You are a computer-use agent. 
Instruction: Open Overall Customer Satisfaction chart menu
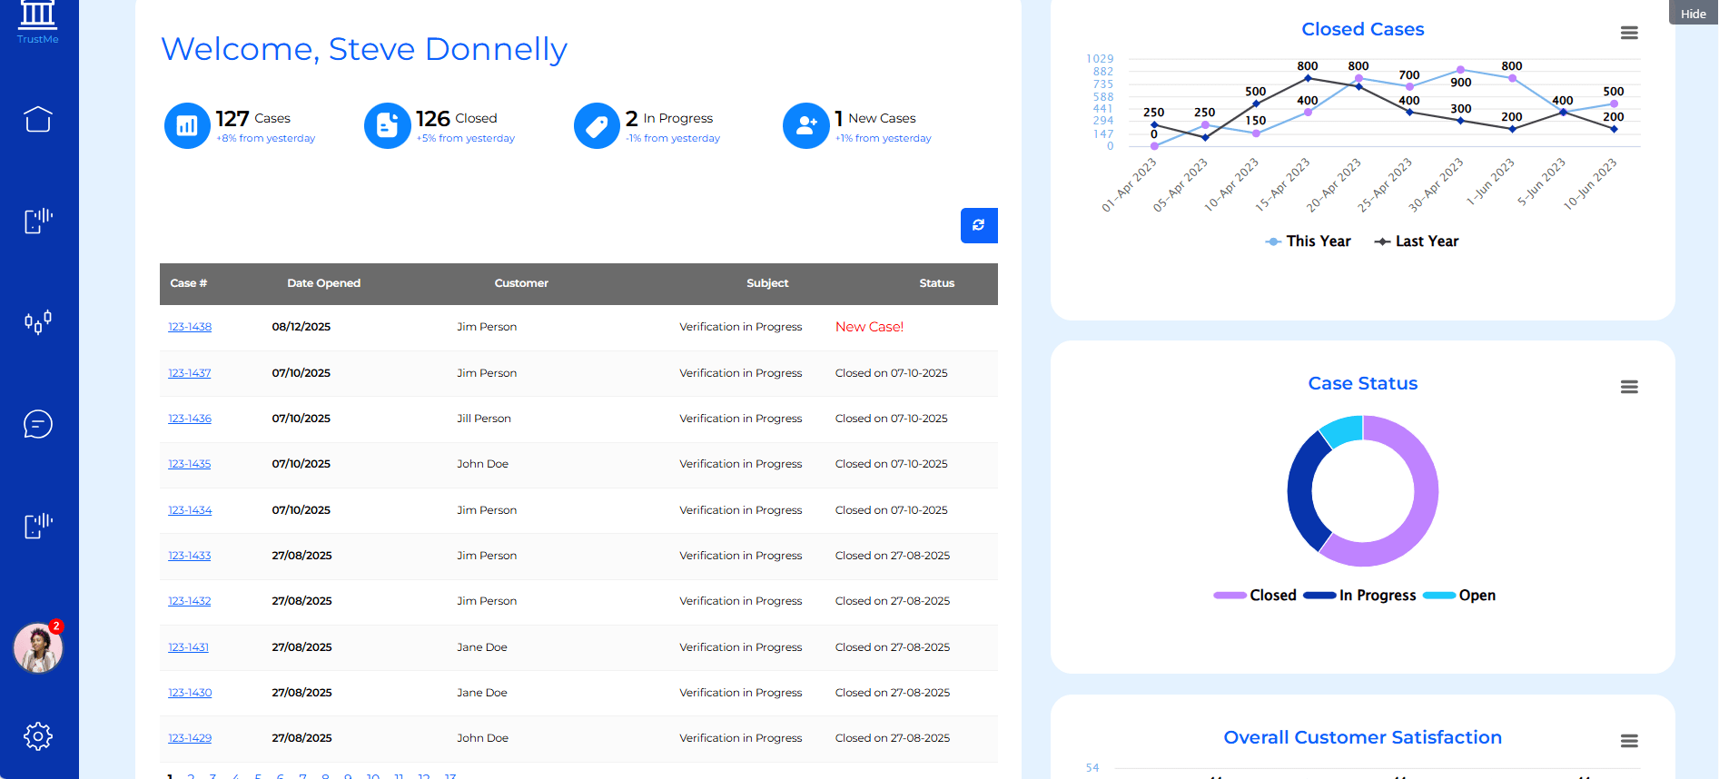point(1629,741)
